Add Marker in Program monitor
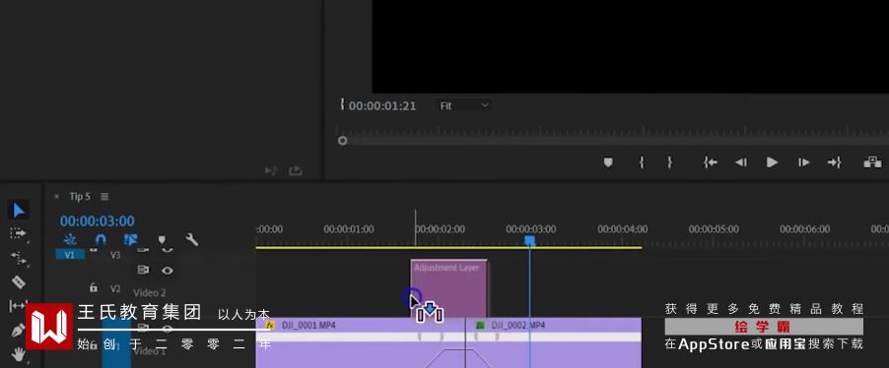889x368 pixels. pyautogui.click(x=608, y=162)
